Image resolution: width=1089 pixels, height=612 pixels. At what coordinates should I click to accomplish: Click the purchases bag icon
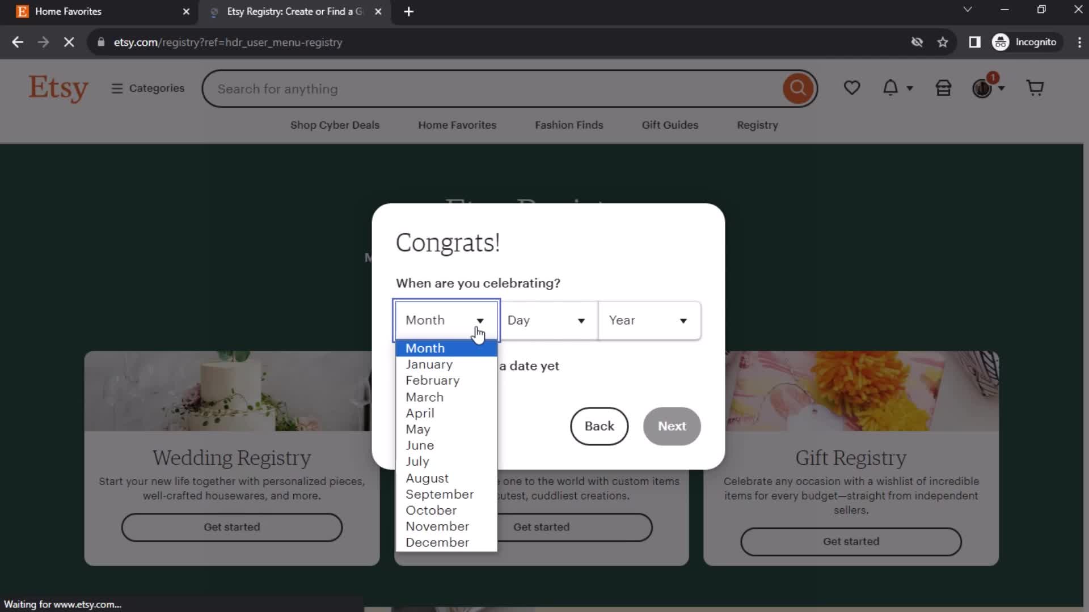pyautogui.click(x=943, y=88)
